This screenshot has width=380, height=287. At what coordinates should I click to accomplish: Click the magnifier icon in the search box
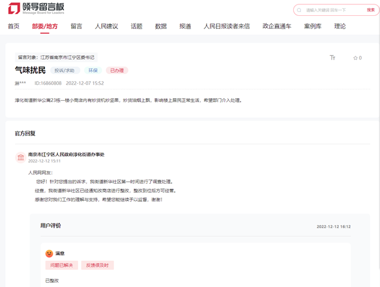point(299,10)
